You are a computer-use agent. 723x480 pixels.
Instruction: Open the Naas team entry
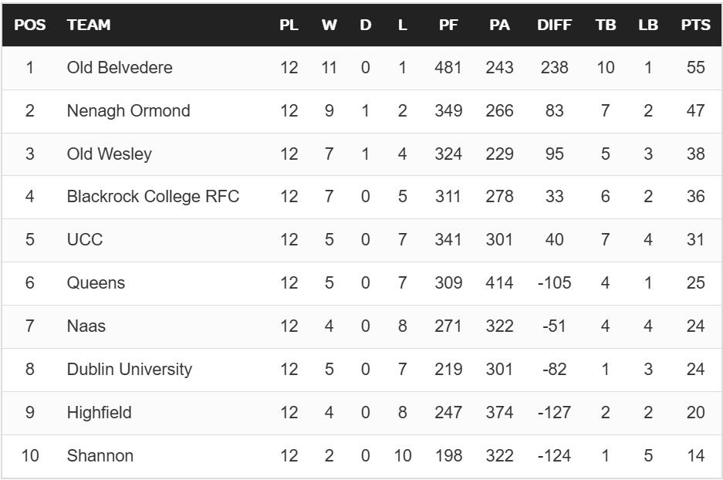point(86,326)
